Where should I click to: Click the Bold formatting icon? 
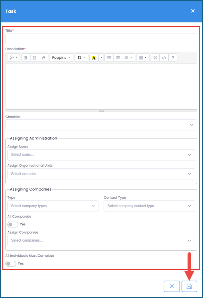tap(26, 58)
